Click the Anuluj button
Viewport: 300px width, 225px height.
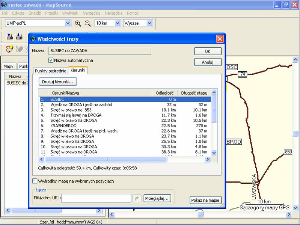click(x=208, y=62)
